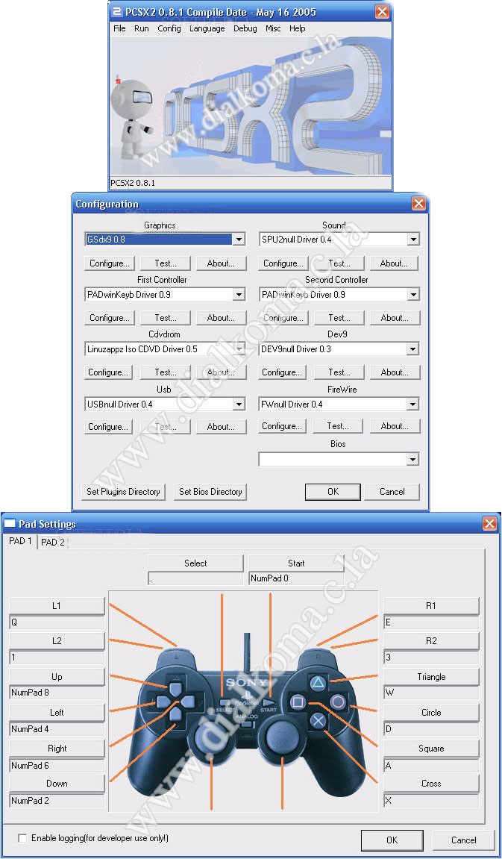Click Test under FireWire plugin

339,426
